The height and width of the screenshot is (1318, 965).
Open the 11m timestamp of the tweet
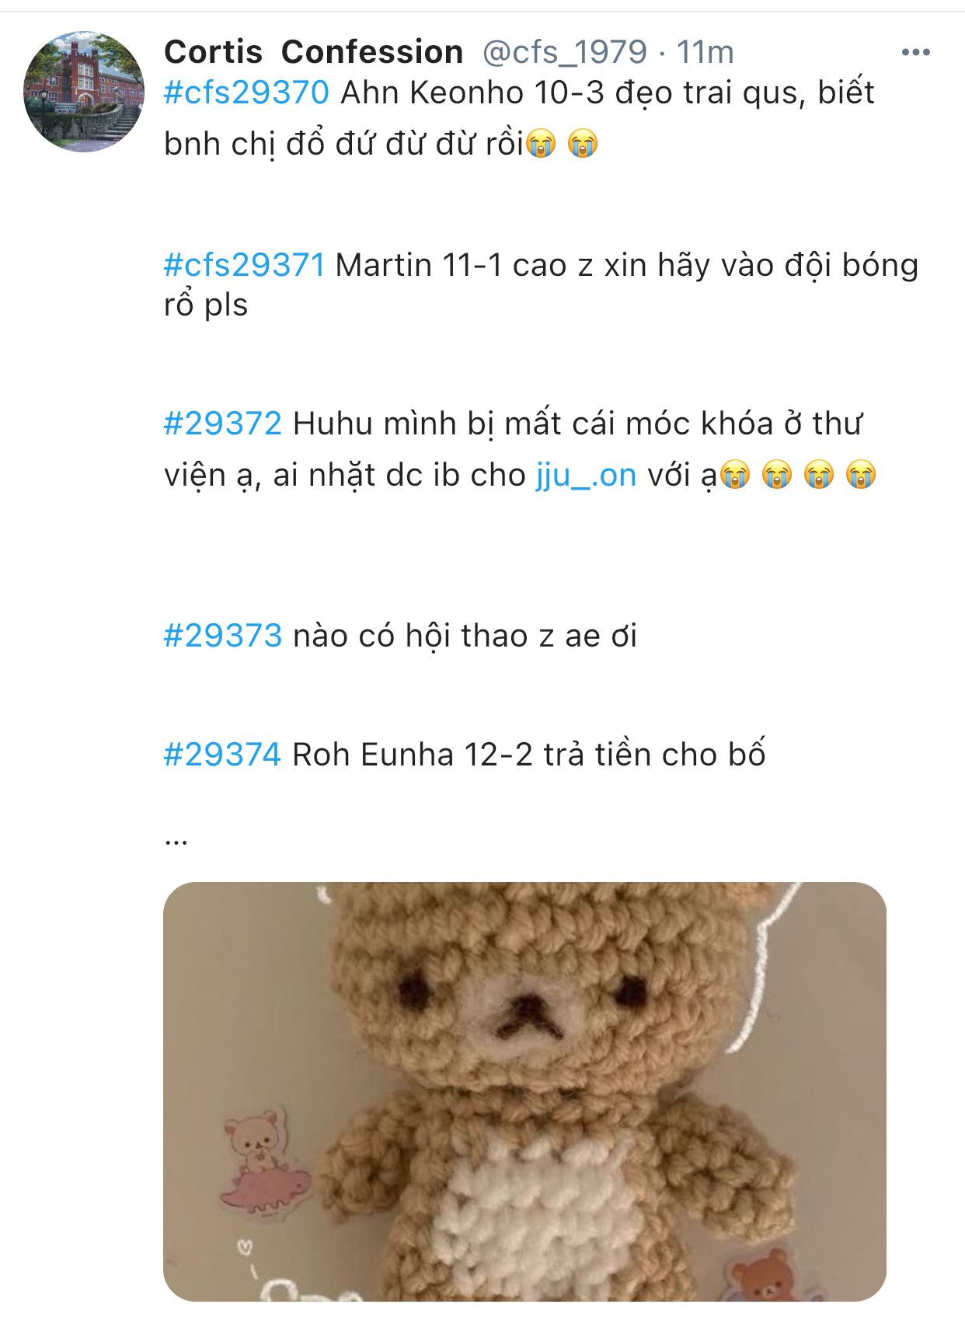coord(705,52)
